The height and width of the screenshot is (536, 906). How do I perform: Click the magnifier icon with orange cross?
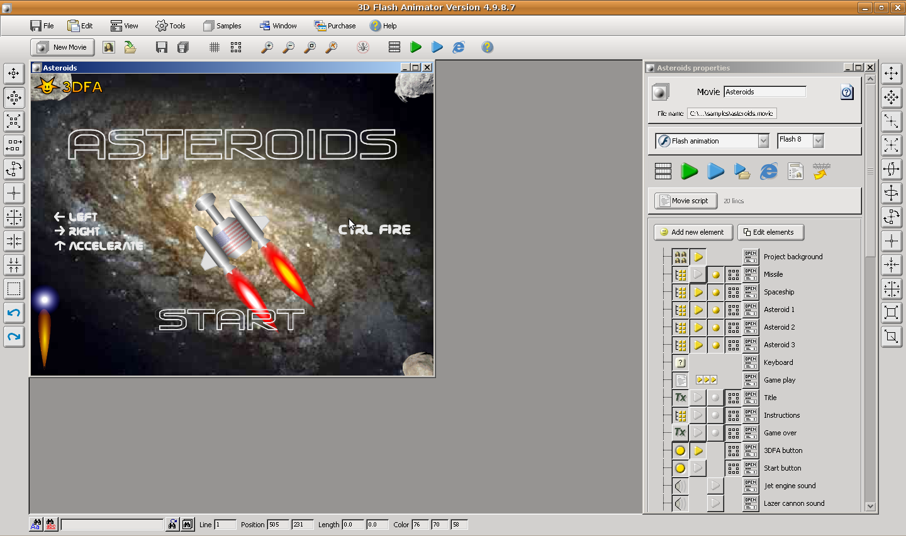click(332, 47)
